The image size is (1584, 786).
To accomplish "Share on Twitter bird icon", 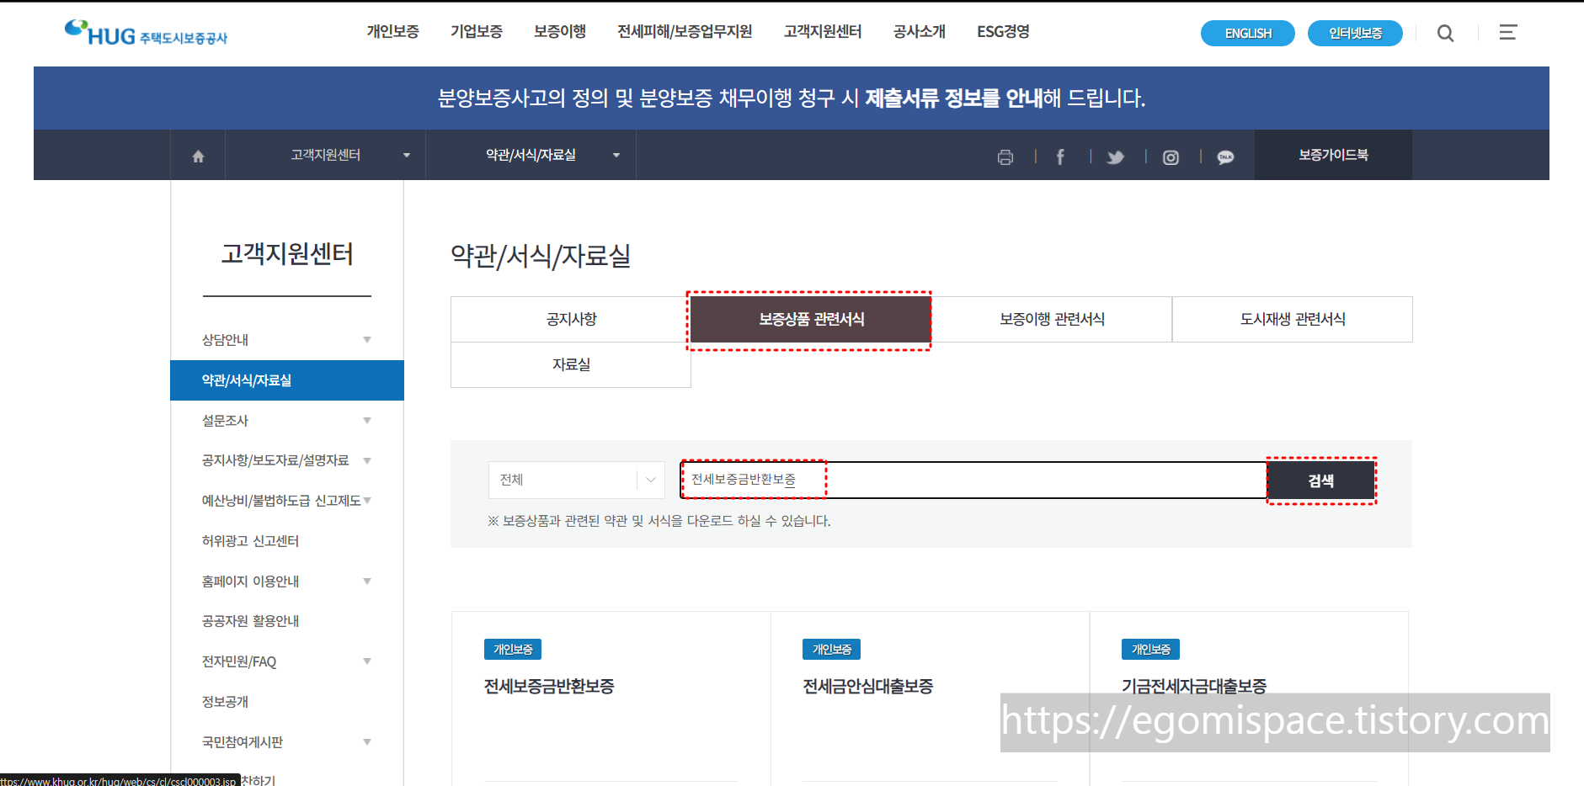I will 1115,157.
